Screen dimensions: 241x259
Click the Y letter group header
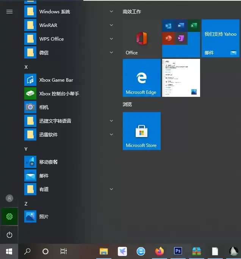pos(26,149)
